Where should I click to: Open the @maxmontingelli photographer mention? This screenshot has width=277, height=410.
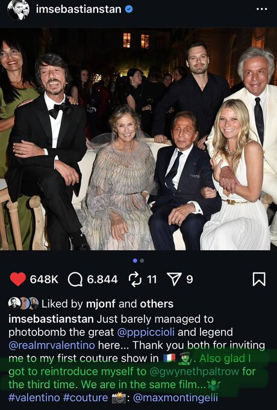pyautogui.click(x=175, y=397)
